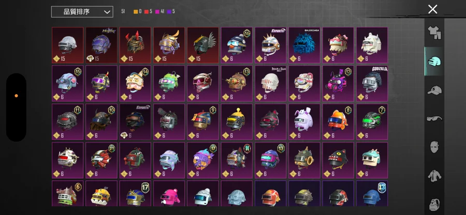This screenshot has height=215, width=466.
Task: Choose the pink bunny helmet
Action: [x=304, y=122]
